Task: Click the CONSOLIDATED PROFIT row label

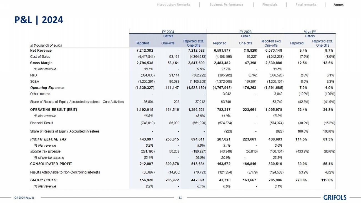Action: pyautogui.click(x=51, y=164)
